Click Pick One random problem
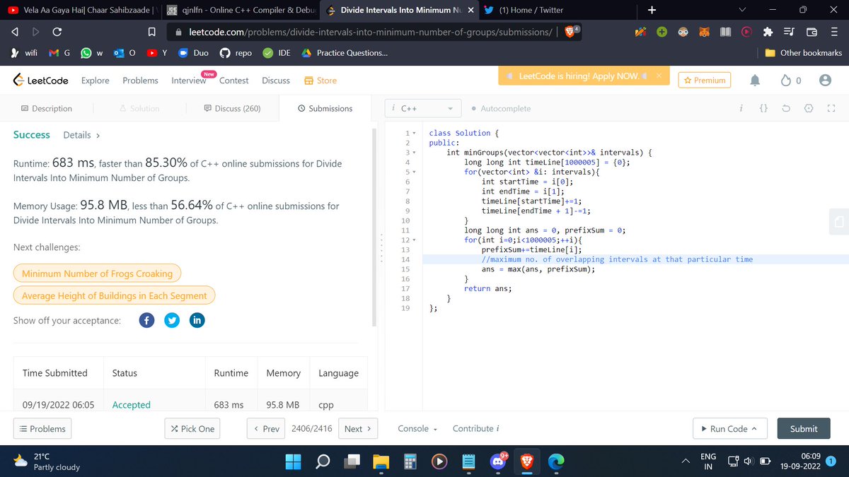Image resolution: width=849 pixels, height=477 pixels. (x=192, y=429)
